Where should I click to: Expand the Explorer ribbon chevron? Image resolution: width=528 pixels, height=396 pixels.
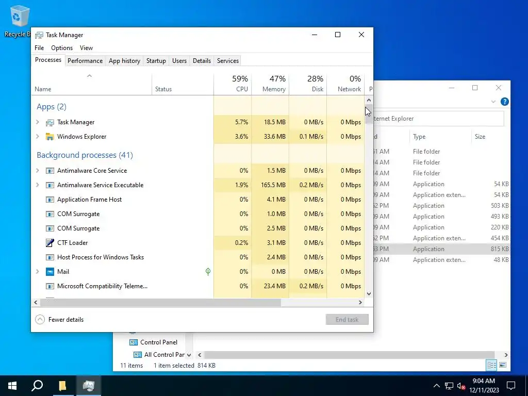(493, 102)
